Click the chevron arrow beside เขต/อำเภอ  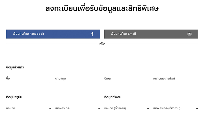pyautogui.click(x=99, y=109)
